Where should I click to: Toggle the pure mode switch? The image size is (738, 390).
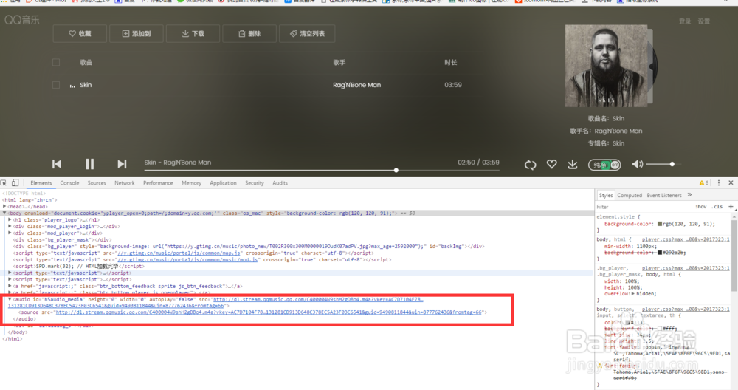click(604, 165)
